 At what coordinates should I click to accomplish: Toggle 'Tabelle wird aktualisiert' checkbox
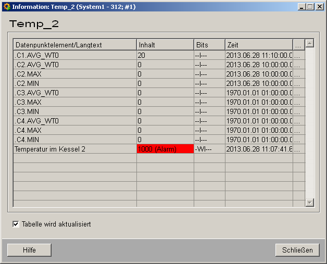click(x=16, y=224)
